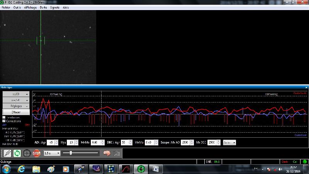The width and height of the screenshot is (309, 174).
Task: Click the greyed camera settings icon
Action: click(x=117, y=153)
